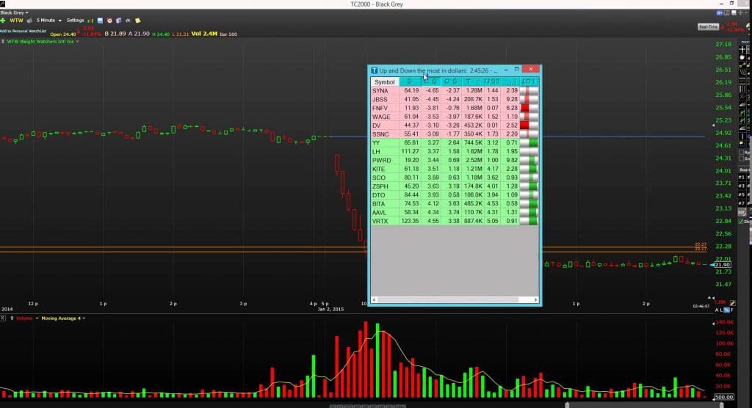Screen dimensions: 752x408
Task: Select the BITA symbol
Action: [x=379, y=204]
